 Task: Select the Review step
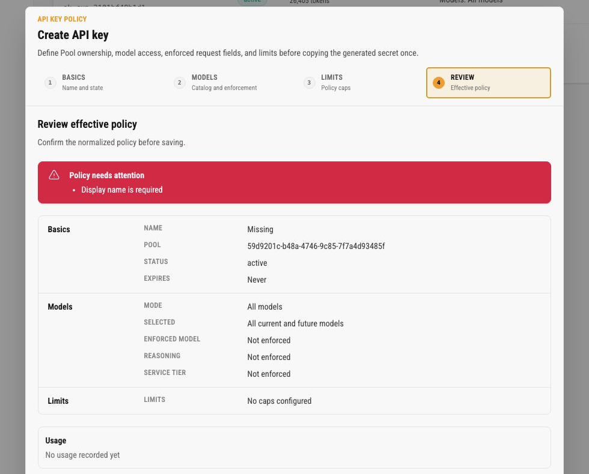point(488,83)
